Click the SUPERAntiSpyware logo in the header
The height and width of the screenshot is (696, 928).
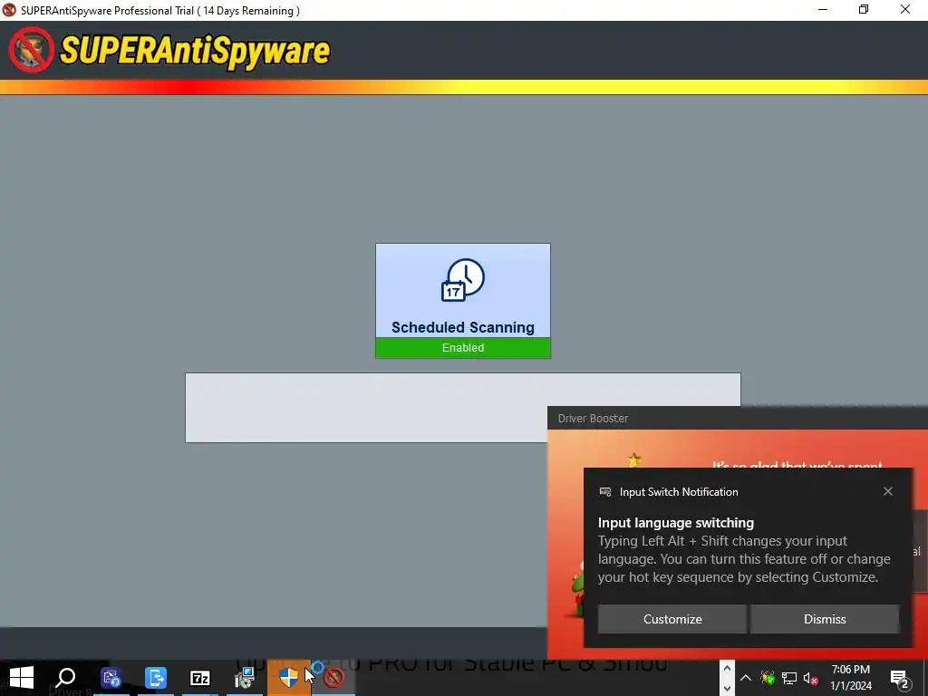coord(169,50)
